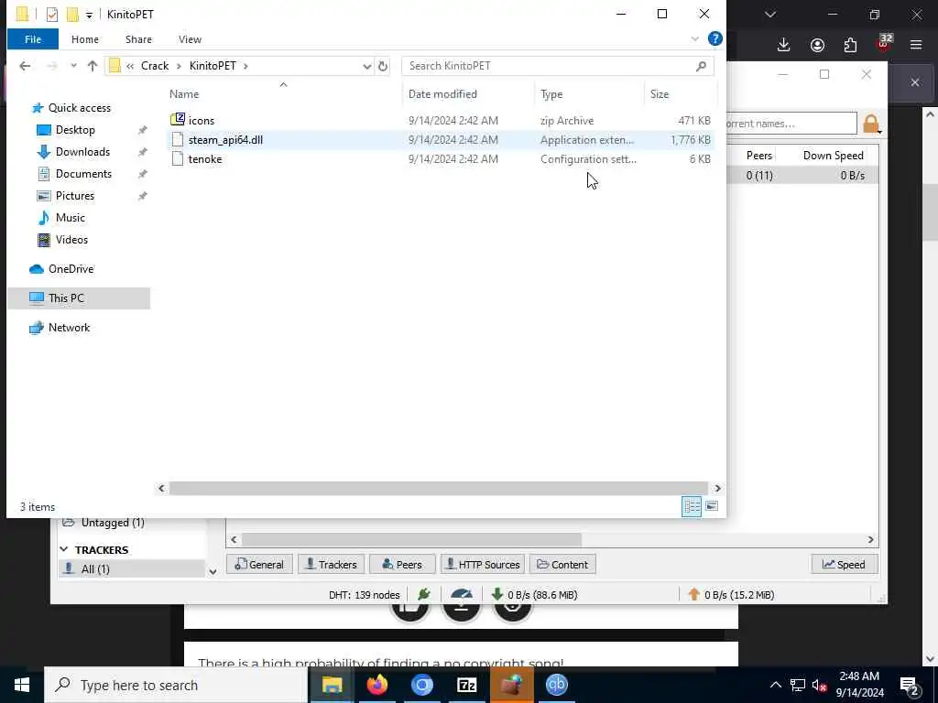Open Desktop in navigation pane
Screen dimensions: 938x703
coord(75,130)
